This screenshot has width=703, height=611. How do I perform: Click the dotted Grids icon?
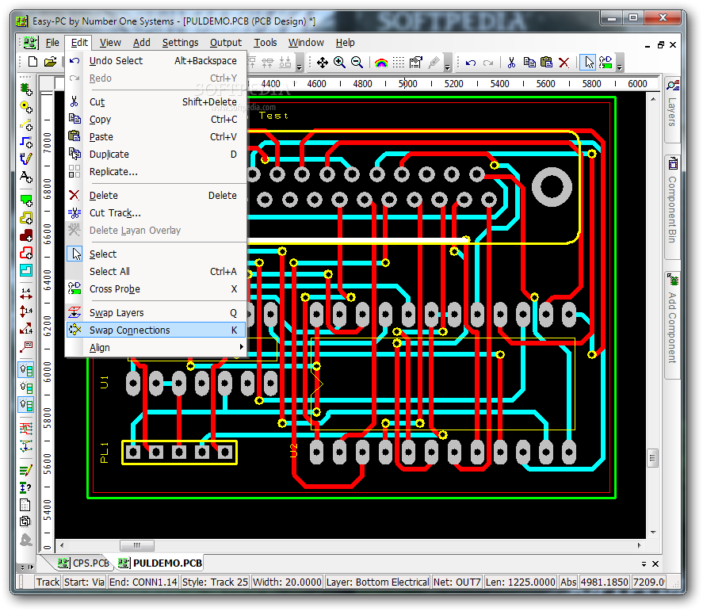[398, 63]
